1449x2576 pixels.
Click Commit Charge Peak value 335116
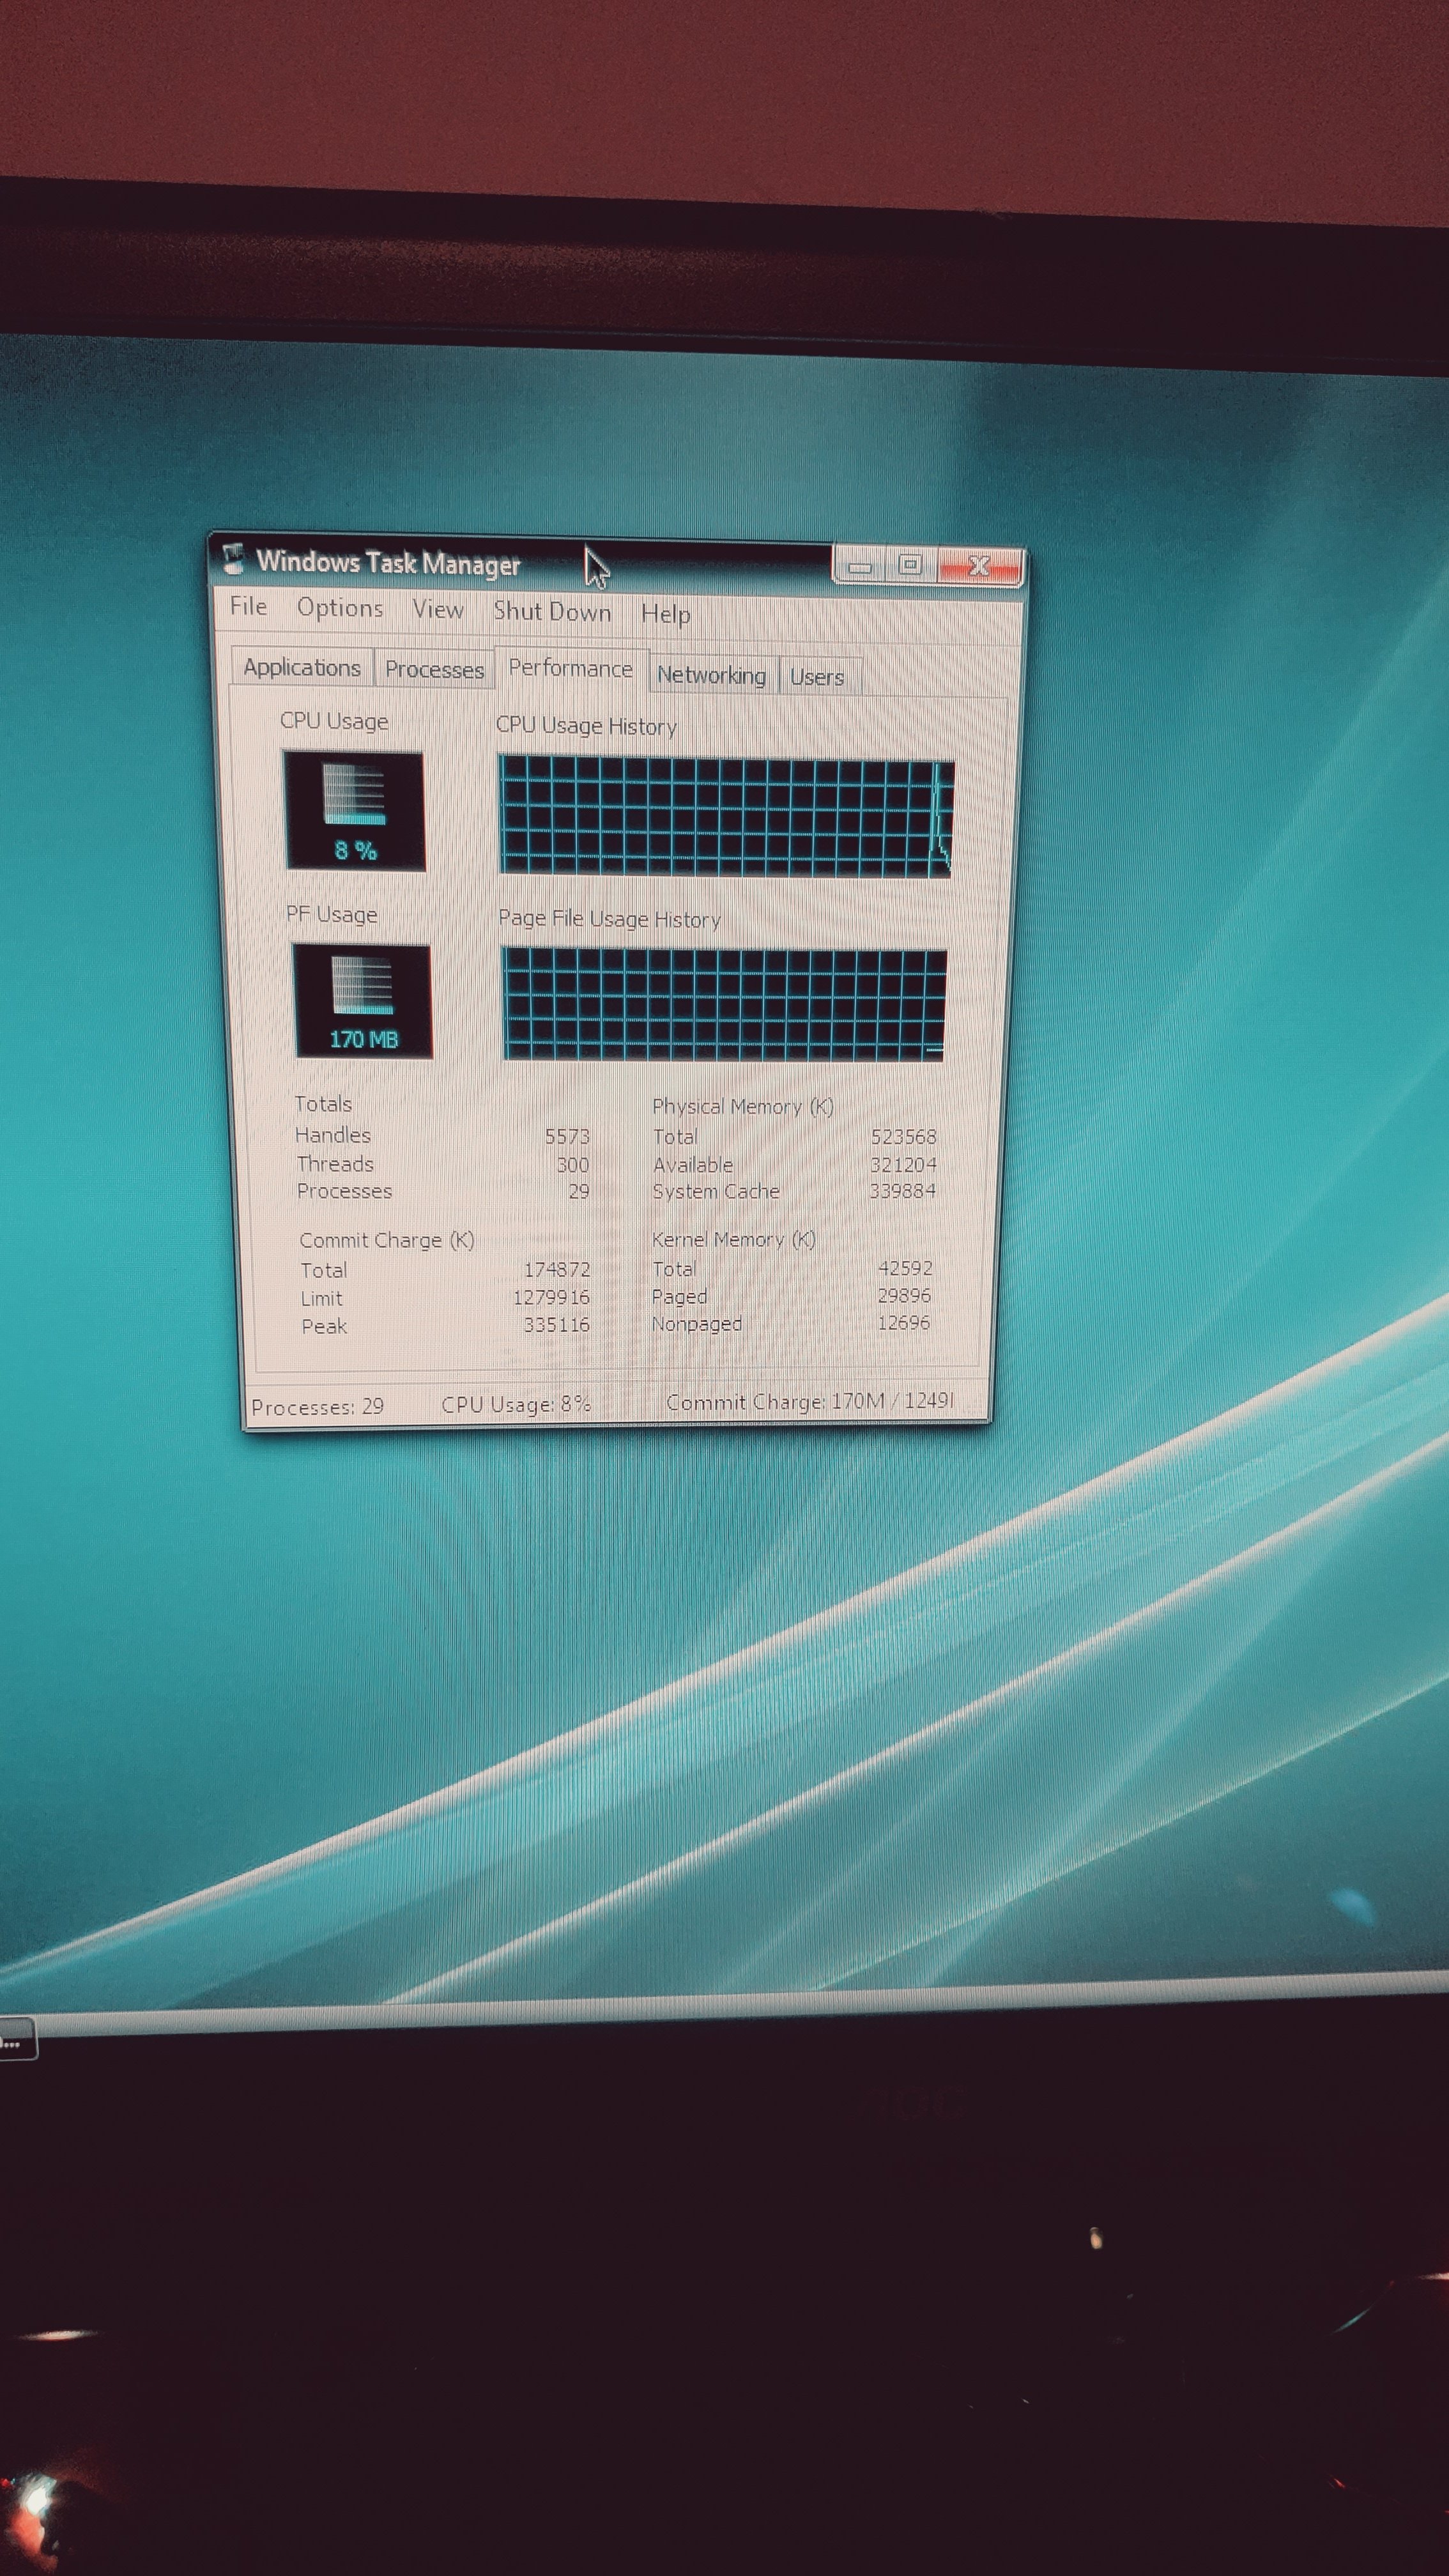tap(557, 1325)
